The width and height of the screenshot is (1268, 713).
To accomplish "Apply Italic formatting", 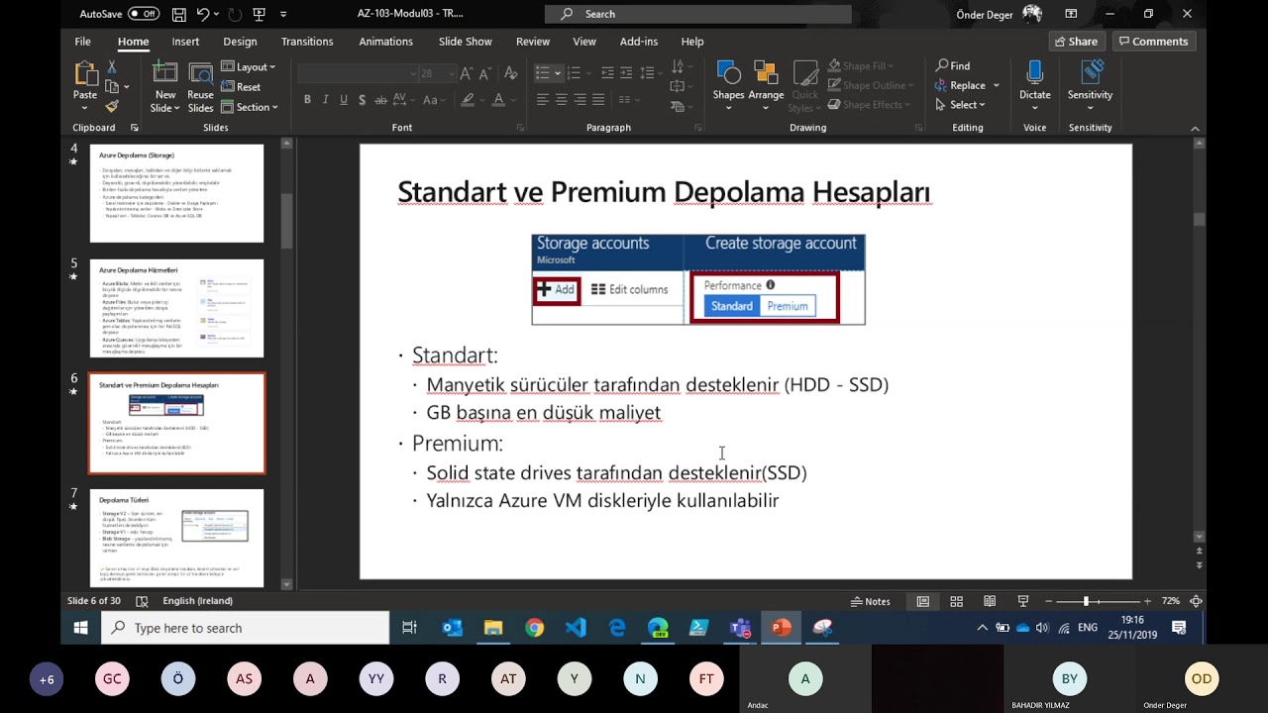I will coord(326,99).
